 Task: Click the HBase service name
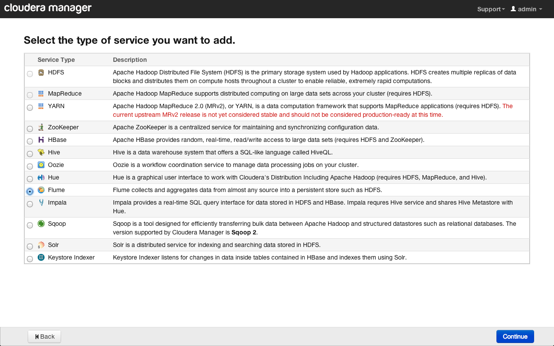pyautogui.click(x=57, y=140)
